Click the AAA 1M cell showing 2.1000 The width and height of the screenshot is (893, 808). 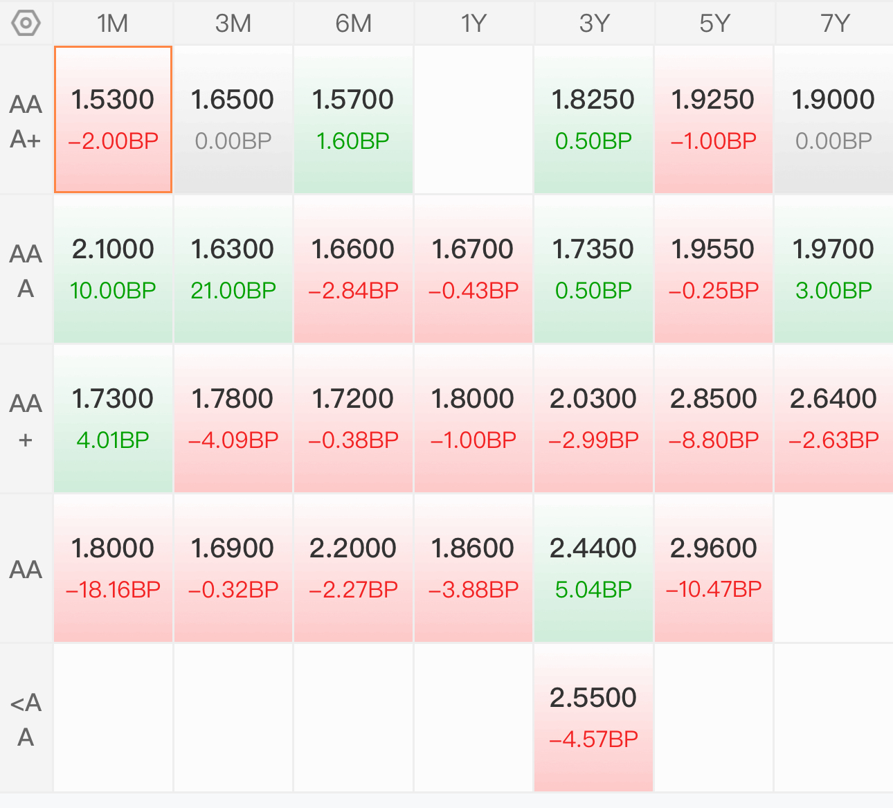pyautogui.click(x=113, y=269)
